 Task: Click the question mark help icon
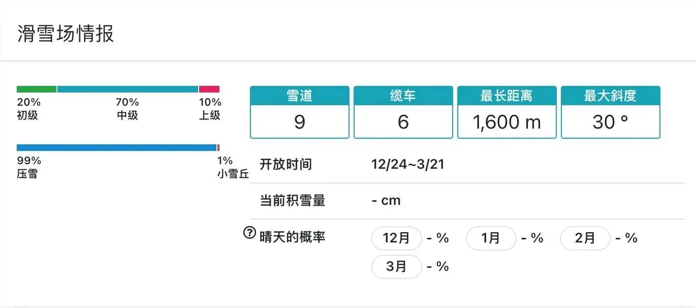[x=249, y=233]
